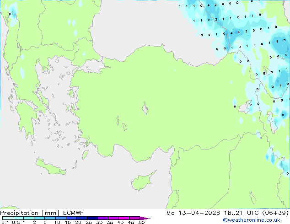Click the '25' legend value

coord(89,222)
